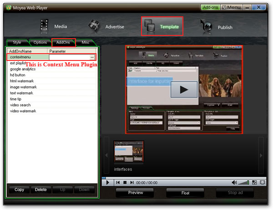
Task: Skip to previous track in player
Action: (118, 183)
